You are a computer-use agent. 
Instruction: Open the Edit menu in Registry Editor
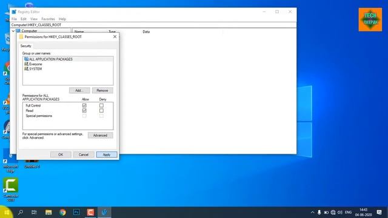click(24, 19)
